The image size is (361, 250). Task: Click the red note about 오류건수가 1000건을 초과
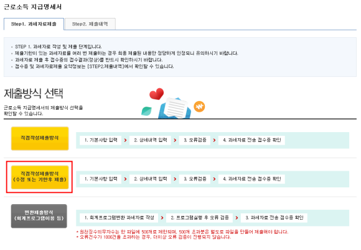tap(154, 237)
